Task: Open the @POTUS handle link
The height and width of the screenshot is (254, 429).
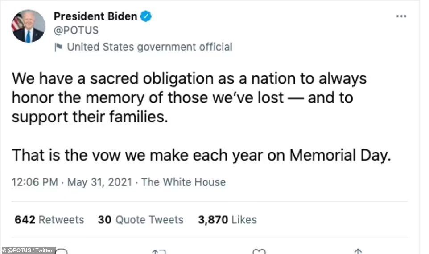Action: point(76,31)
